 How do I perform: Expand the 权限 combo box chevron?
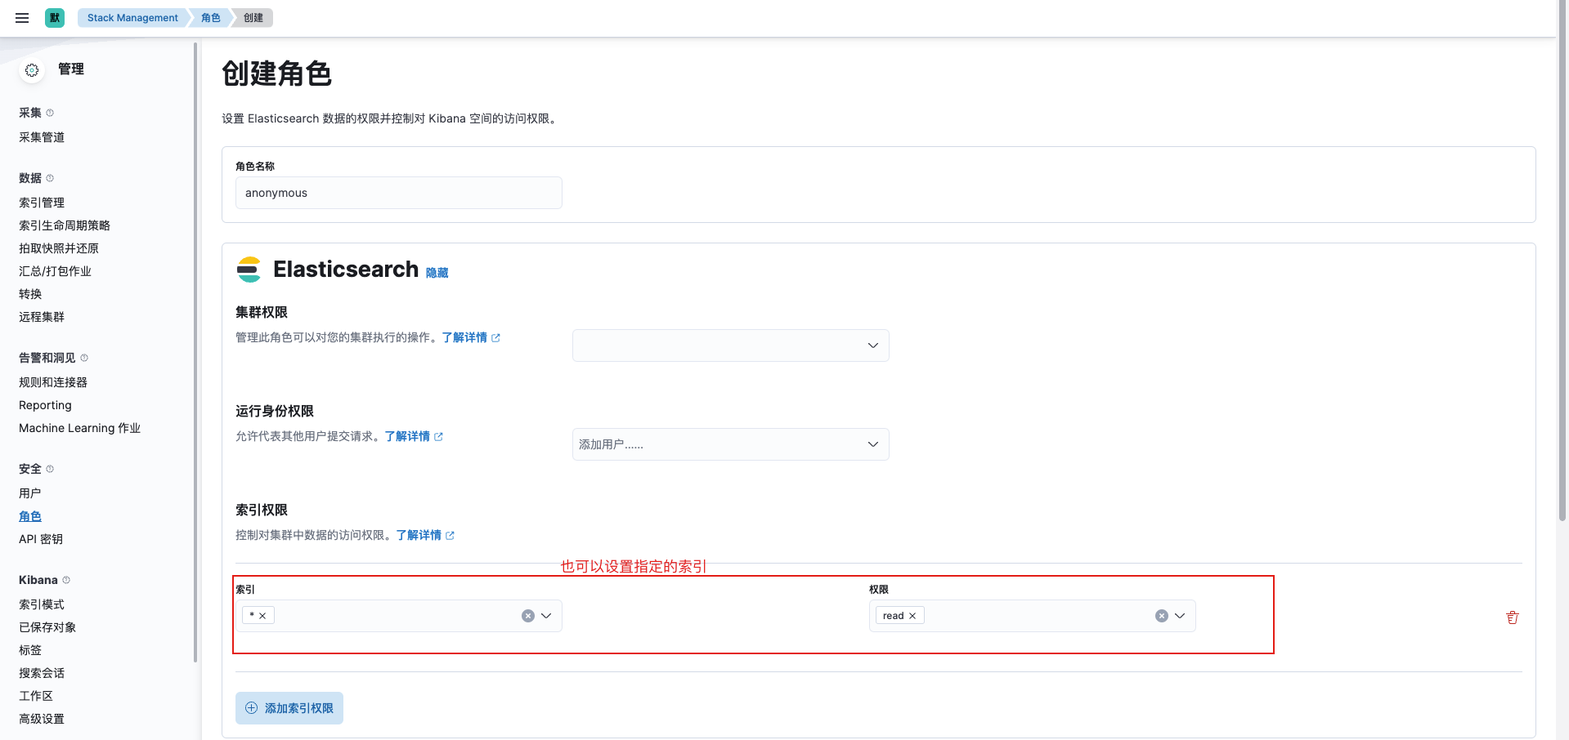(x=1180, y=616)
